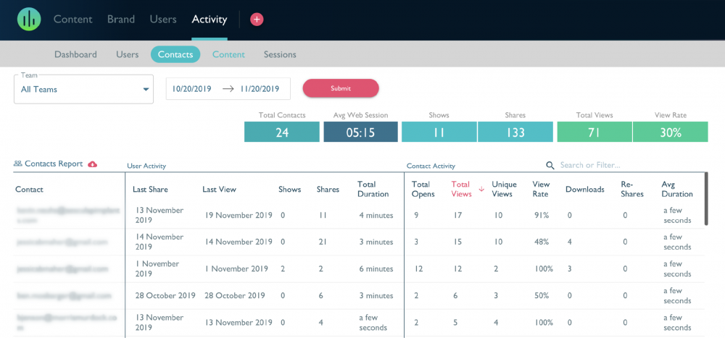Open the Activity top menu
725x338 pixels.
click(x=210, y=20)
